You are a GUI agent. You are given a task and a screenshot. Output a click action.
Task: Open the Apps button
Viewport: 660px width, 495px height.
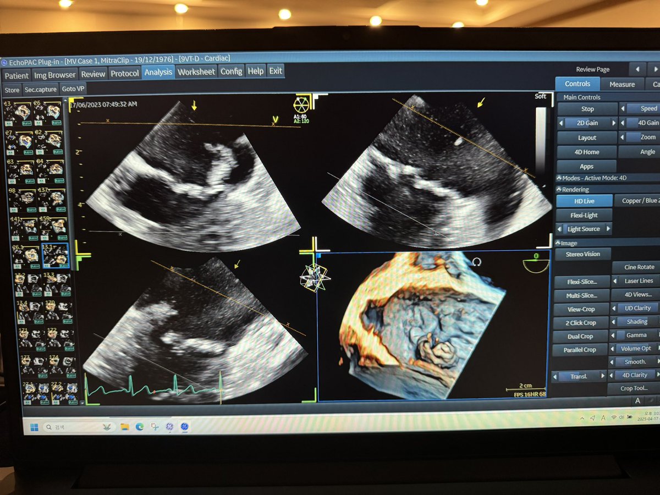(x=587, y=166)
